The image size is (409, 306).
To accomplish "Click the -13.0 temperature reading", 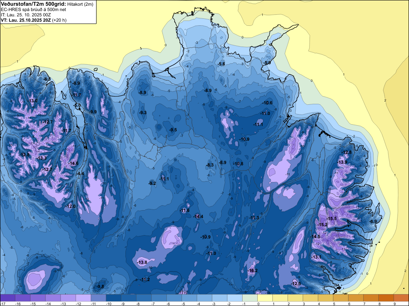I will (x=32, y=101).
